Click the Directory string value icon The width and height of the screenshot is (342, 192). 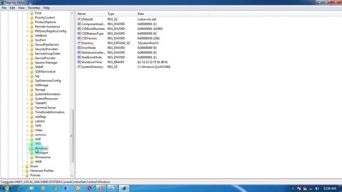tap(79, 43)
